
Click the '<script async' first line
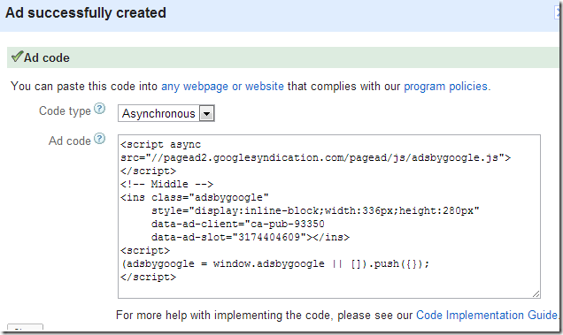(x=161, y=145)
